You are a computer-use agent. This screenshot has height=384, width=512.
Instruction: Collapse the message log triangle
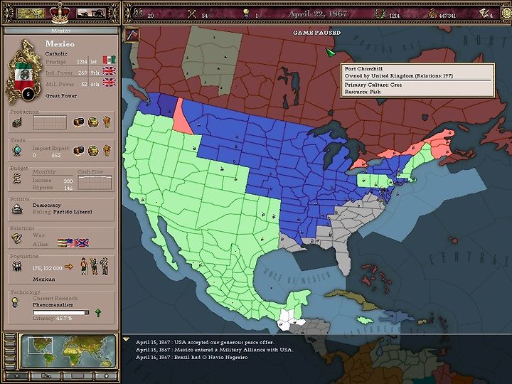(126, 339)
